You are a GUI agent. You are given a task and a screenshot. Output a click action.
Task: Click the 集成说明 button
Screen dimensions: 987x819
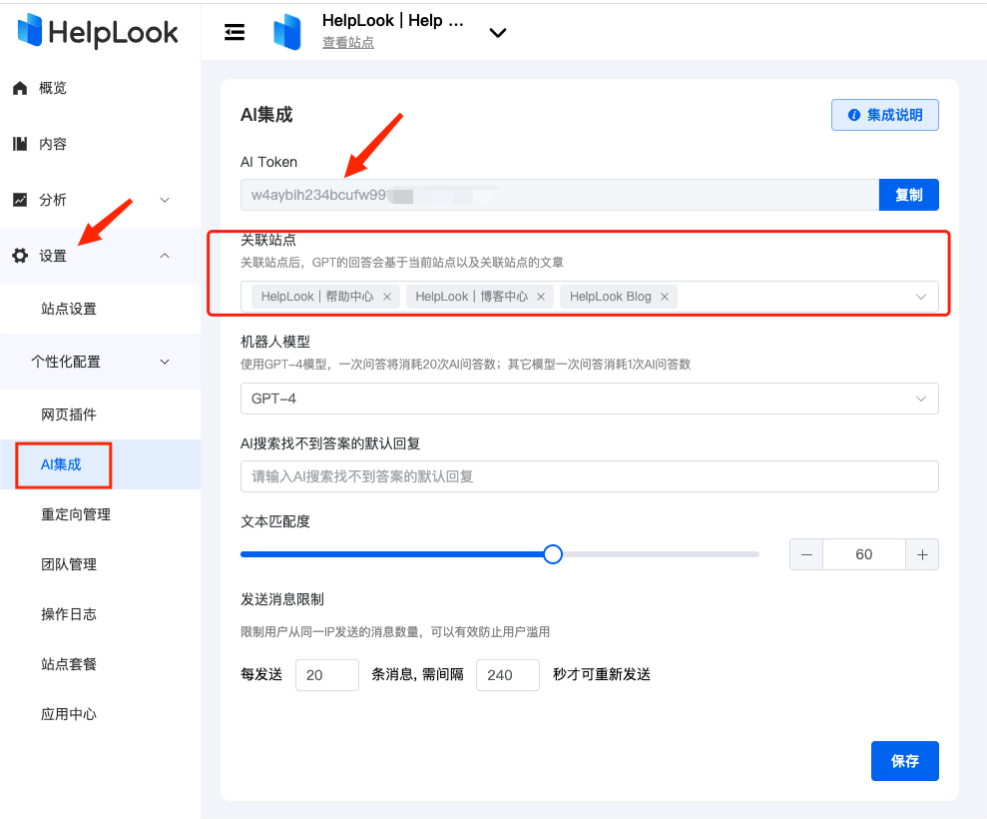coord(884,115)
